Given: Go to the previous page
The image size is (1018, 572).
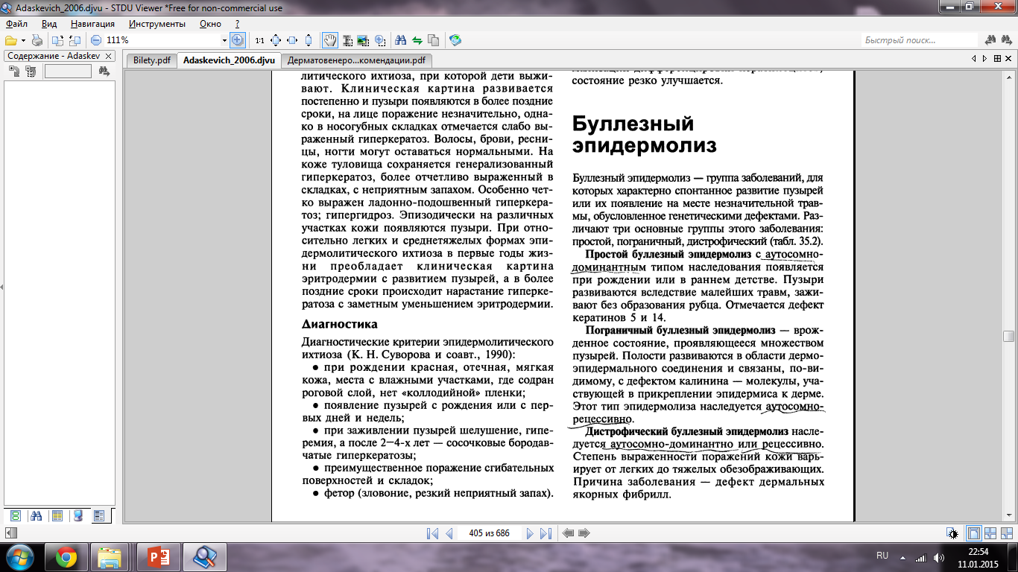Looking at the screenshot, I should [x=449, y=533].
